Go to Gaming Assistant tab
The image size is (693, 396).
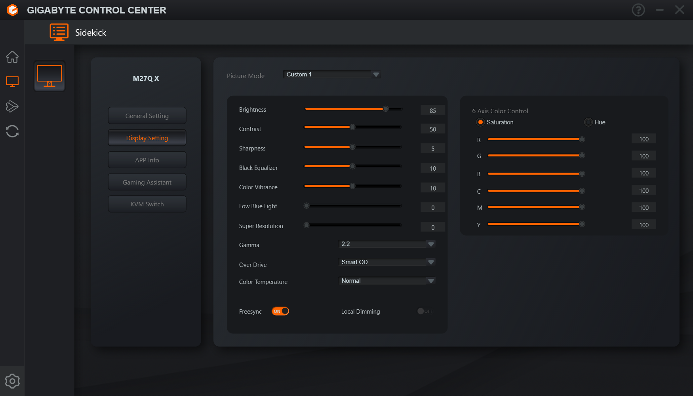coord(147,182)
